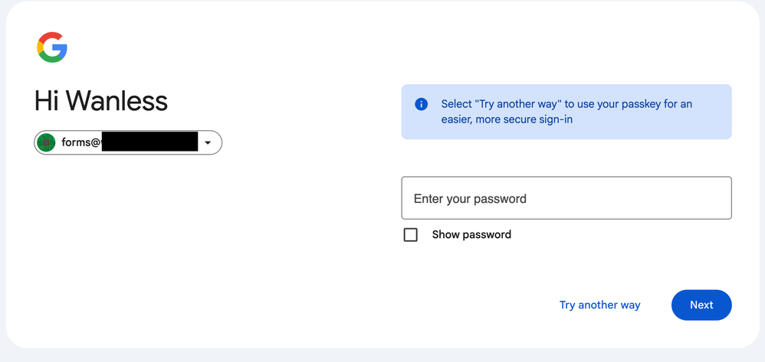Click the "Select Try another way" banner line

pos(566,104)
